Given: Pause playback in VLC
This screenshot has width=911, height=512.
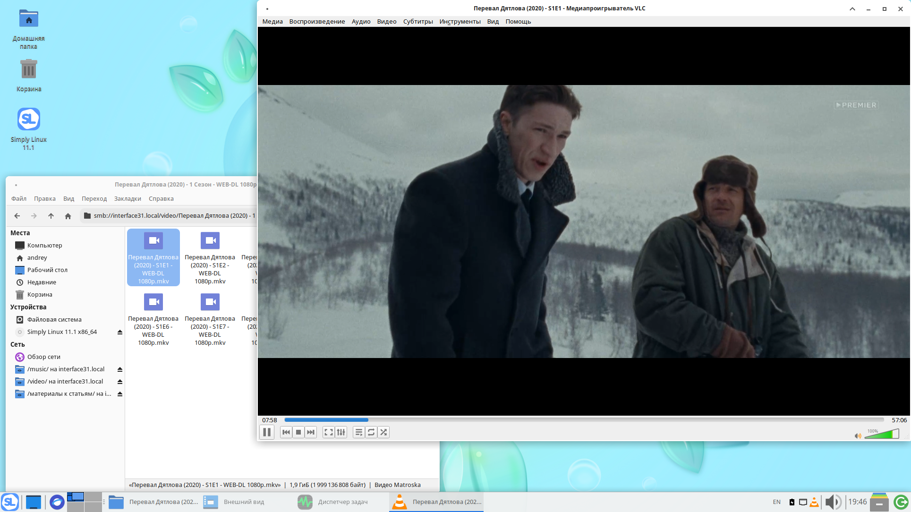Looking at the screenshot, I should (267, 432).
